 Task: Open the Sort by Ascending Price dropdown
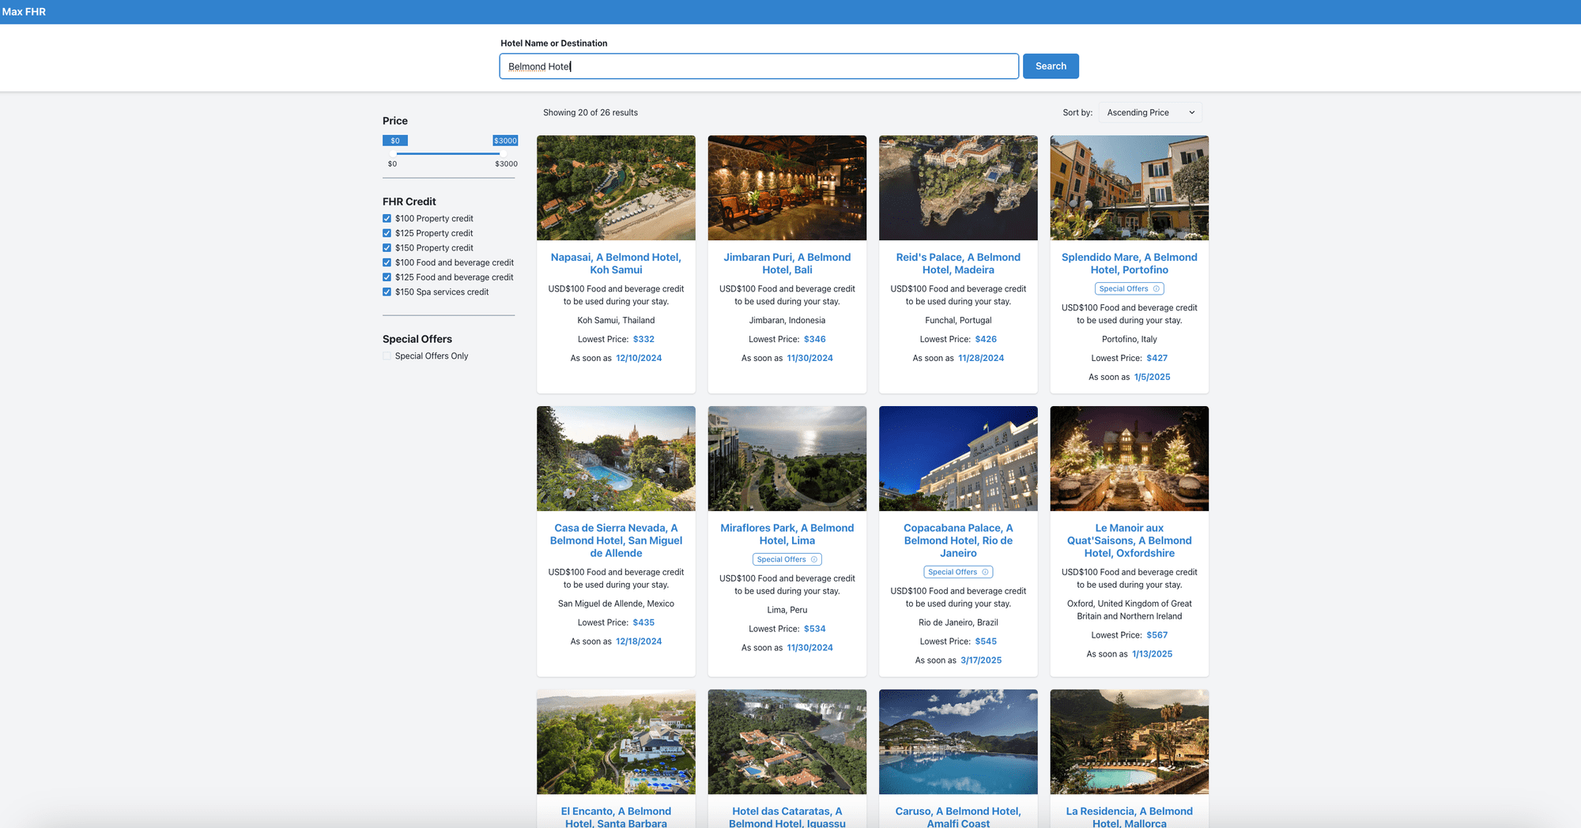(1150, 113)
